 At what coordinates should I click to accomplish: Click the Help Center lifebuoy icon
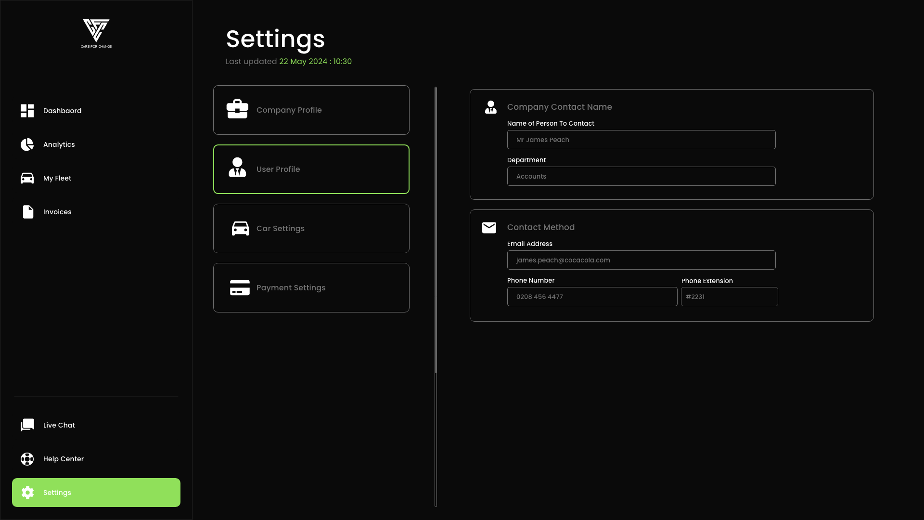point(27,459)
